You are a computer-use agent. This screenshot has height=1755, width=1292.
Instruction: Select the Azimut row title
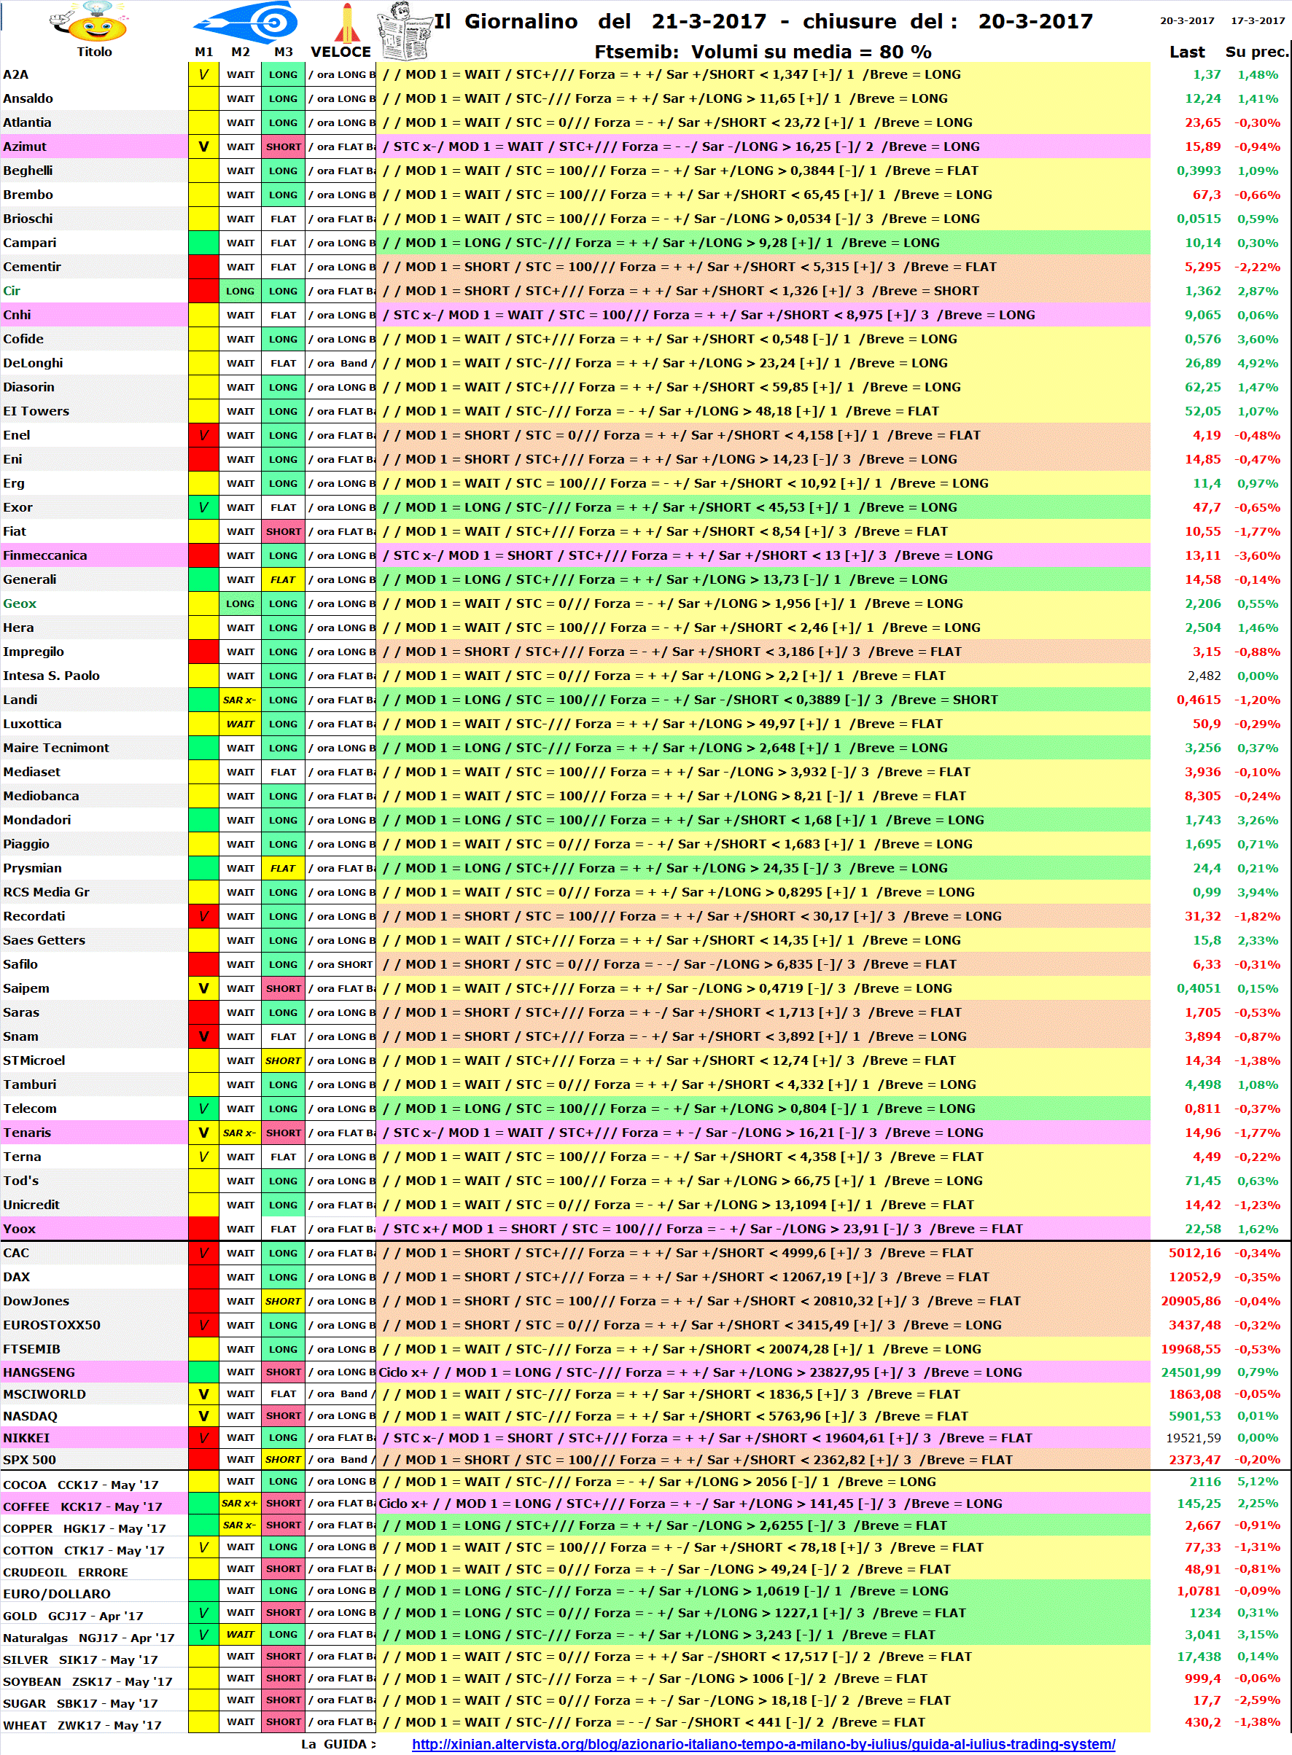click(24, 146)
